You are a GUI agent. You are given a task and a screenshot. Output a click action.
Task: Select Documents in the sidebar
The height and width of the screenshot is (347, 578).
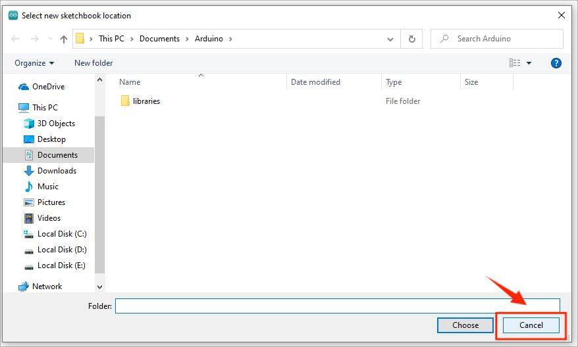click(x=57, y=155)
